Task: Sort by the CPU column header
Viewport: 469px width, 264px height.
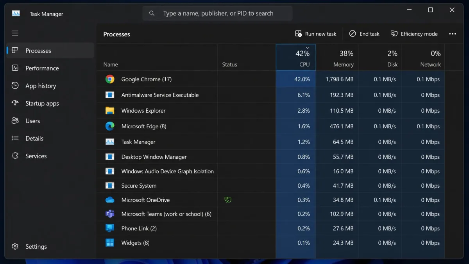Action: (x=296, y=57)
